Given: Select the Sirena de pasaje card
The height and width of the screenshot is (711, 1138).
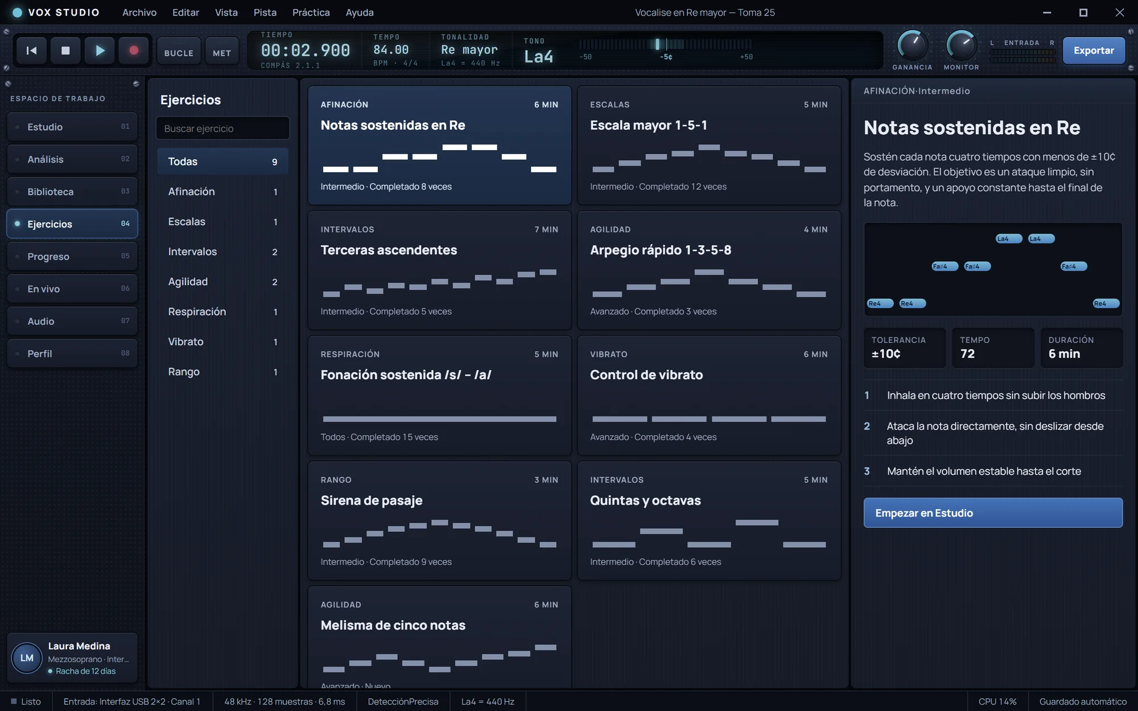Looking at the screenshot, I should pyautogui.click(x=439, y=520).
